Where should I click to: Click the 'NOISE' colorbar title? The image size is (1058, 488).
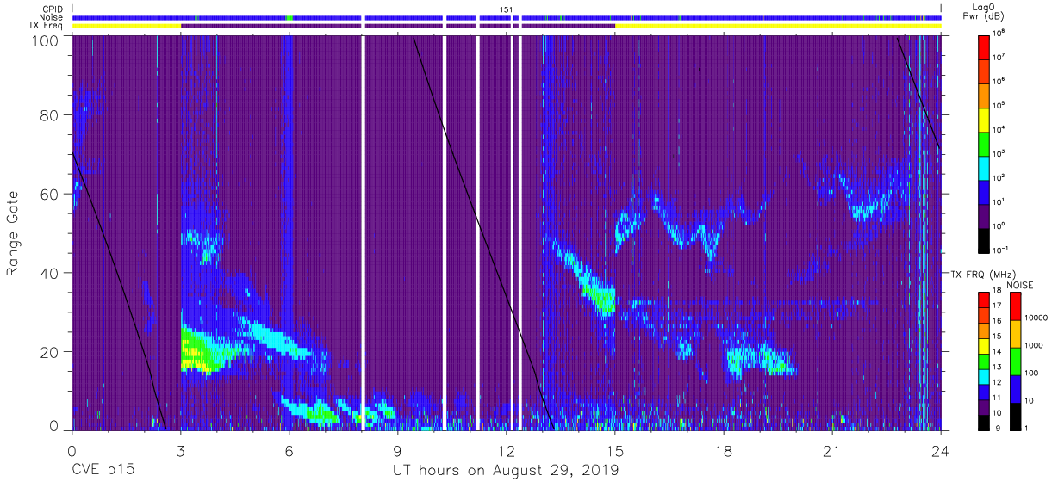tap(1020, 284)
